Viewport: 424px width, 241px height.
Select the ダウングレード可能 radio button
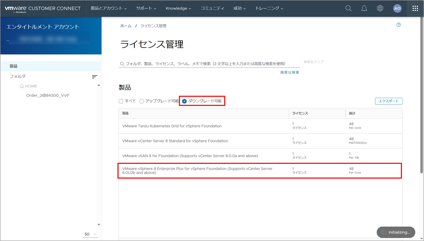(184, 101)
